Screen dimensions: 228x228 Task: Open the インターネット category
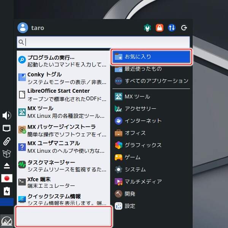pos(151,121)
